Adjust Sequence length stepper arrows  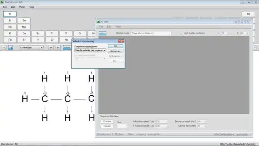click(205, 122)
